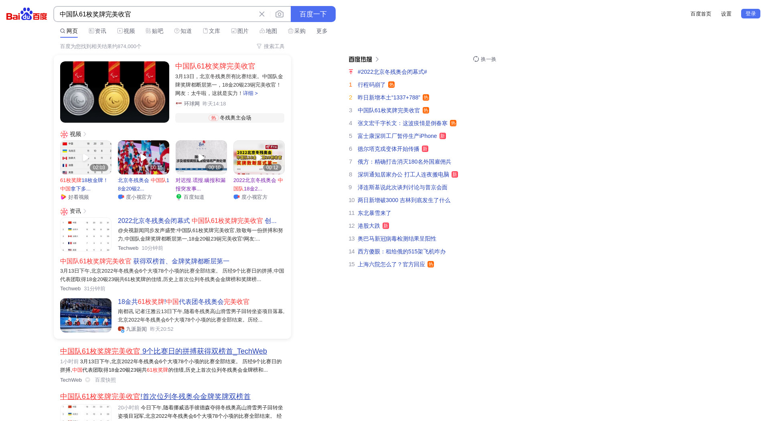
Task: Open hot search 德尔塔克戎变体开始传播
Action: point(388,149)
